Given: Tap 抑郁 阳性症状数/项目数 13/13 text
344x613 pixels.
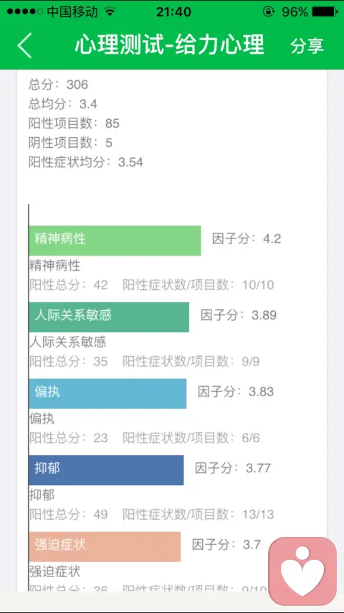Looking at the screenshot, I should (x=199, y=515).
